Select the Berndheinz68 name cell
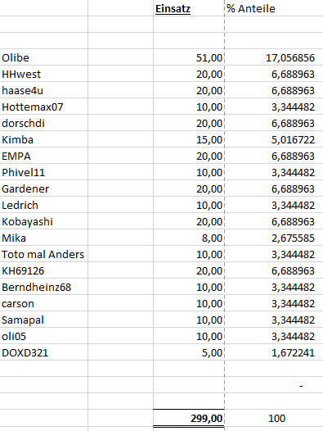This screenshot has width=323, height=431. pos(44,287)
